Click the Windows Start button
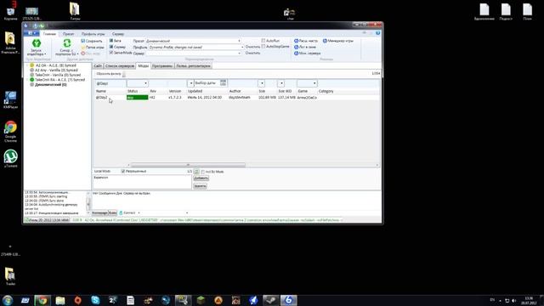 (x=8, y=300)
